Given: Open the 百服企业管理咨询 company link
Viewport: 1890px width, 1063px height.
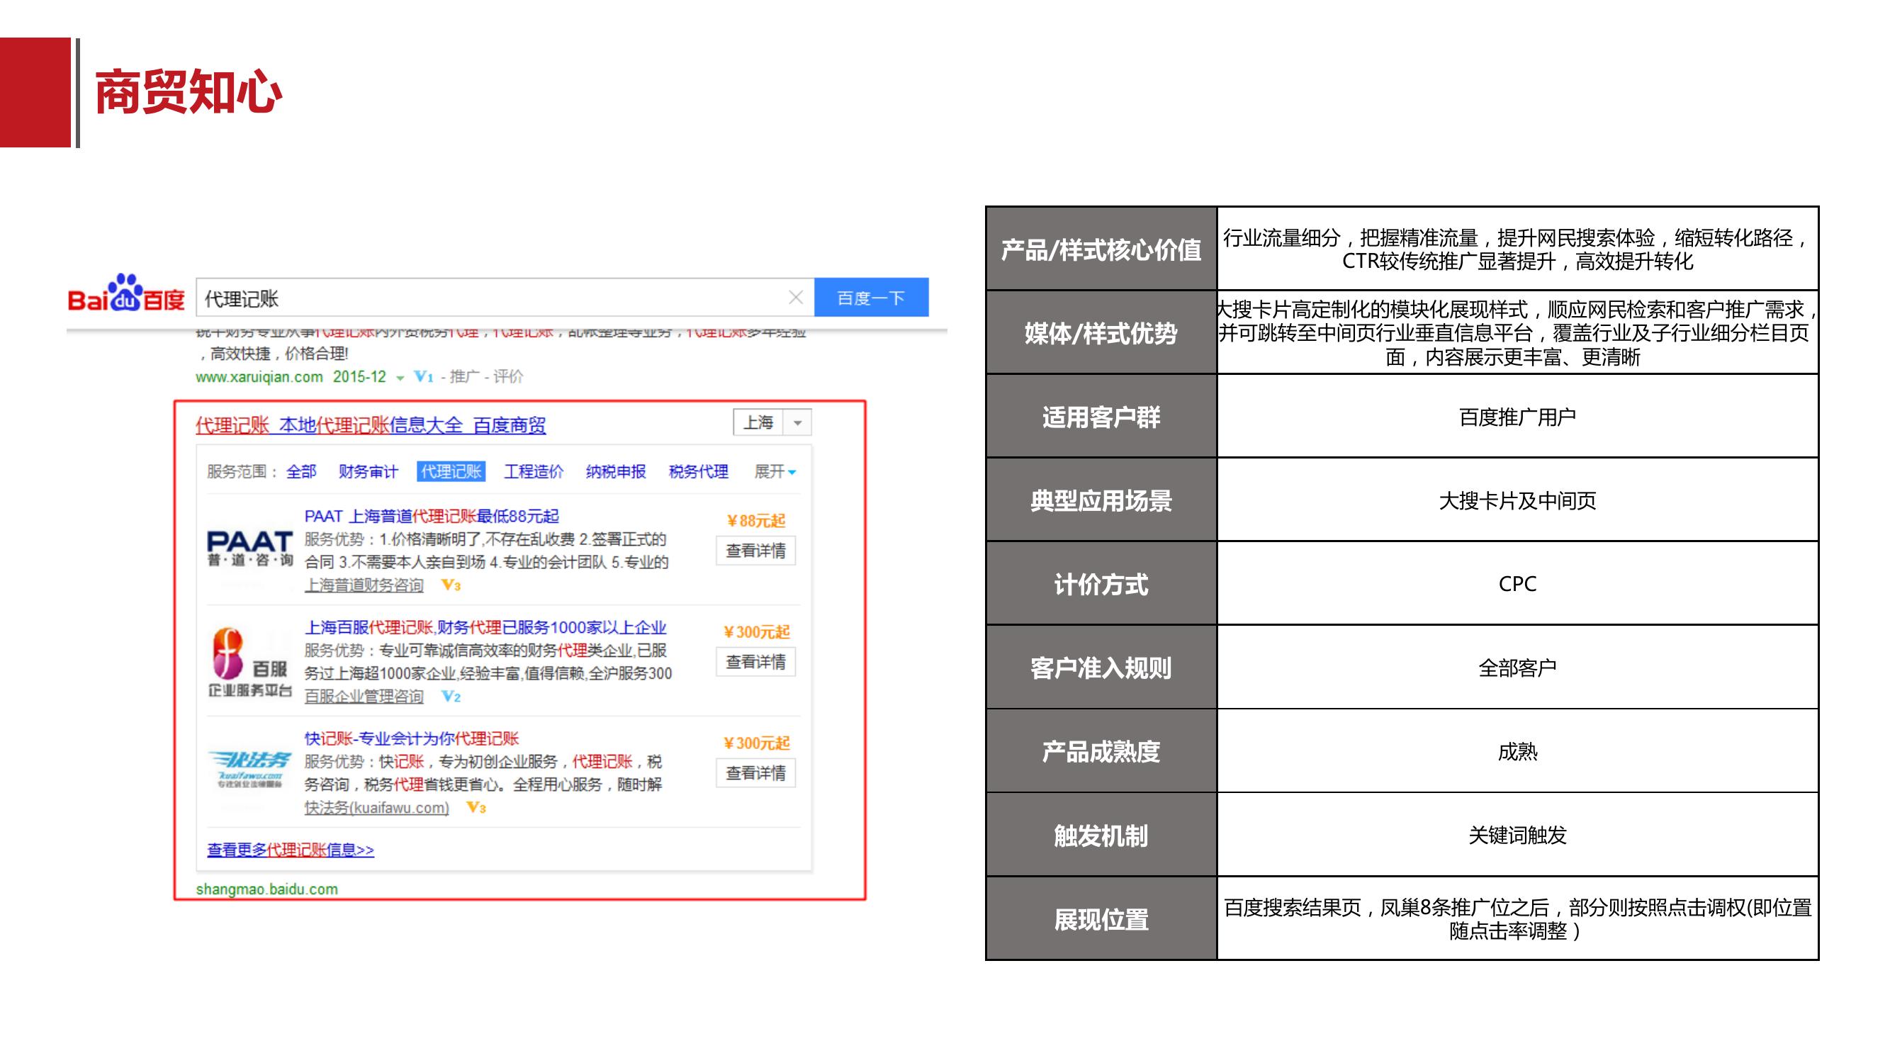Looking at the screenshot, I should tap(364, 696).
